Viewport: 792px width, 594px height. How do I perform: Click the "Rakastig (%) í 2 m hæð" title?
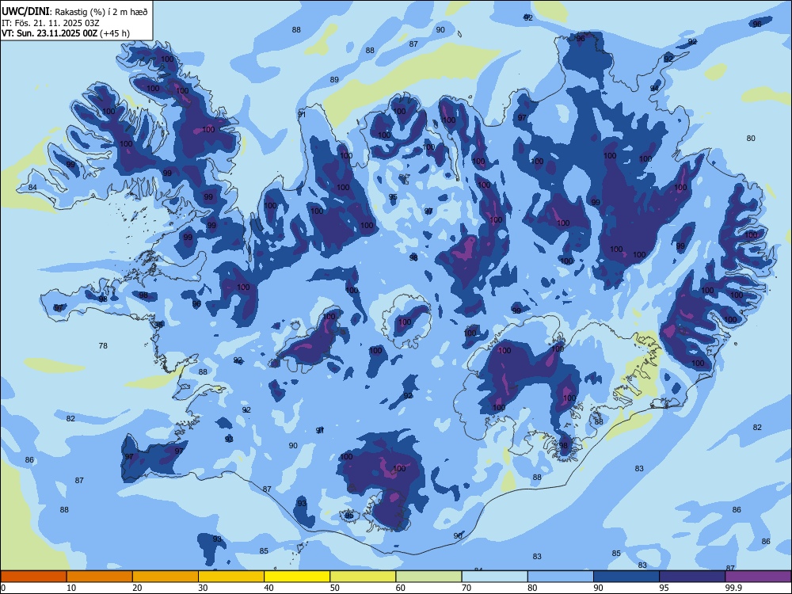[x=101, y=12]
